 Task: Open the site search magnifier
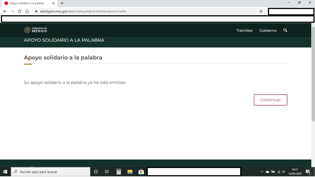tap(285, 30)
